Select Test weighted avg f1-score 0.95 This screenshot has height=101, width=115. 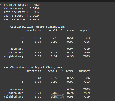click(x=70, y=97)
